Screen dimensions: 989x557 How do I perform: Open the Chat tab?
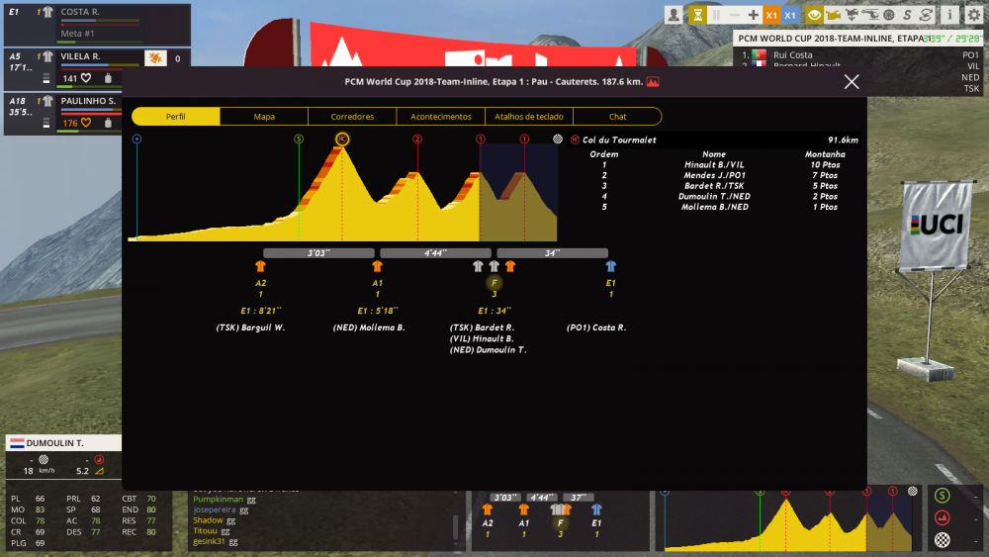pyautogui.click(x=617, y=116)
